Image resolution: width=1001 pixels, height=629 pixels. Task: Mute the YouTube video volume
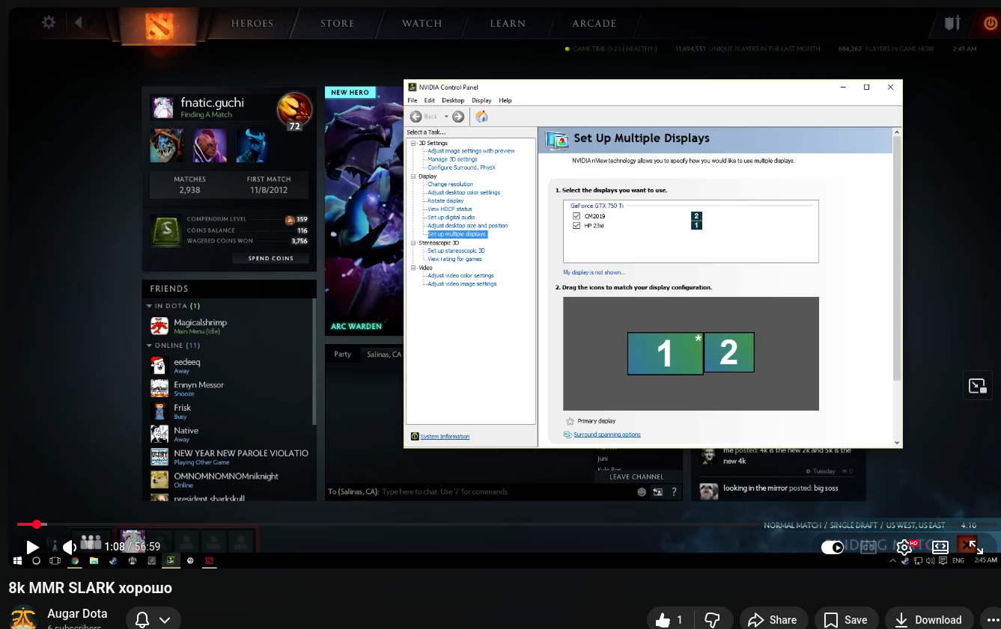pyautogui.click(x=70, y=547)
